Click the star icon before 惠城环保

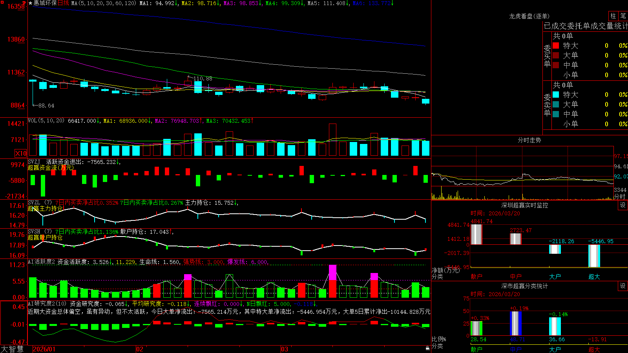click(x=31, y=3)
